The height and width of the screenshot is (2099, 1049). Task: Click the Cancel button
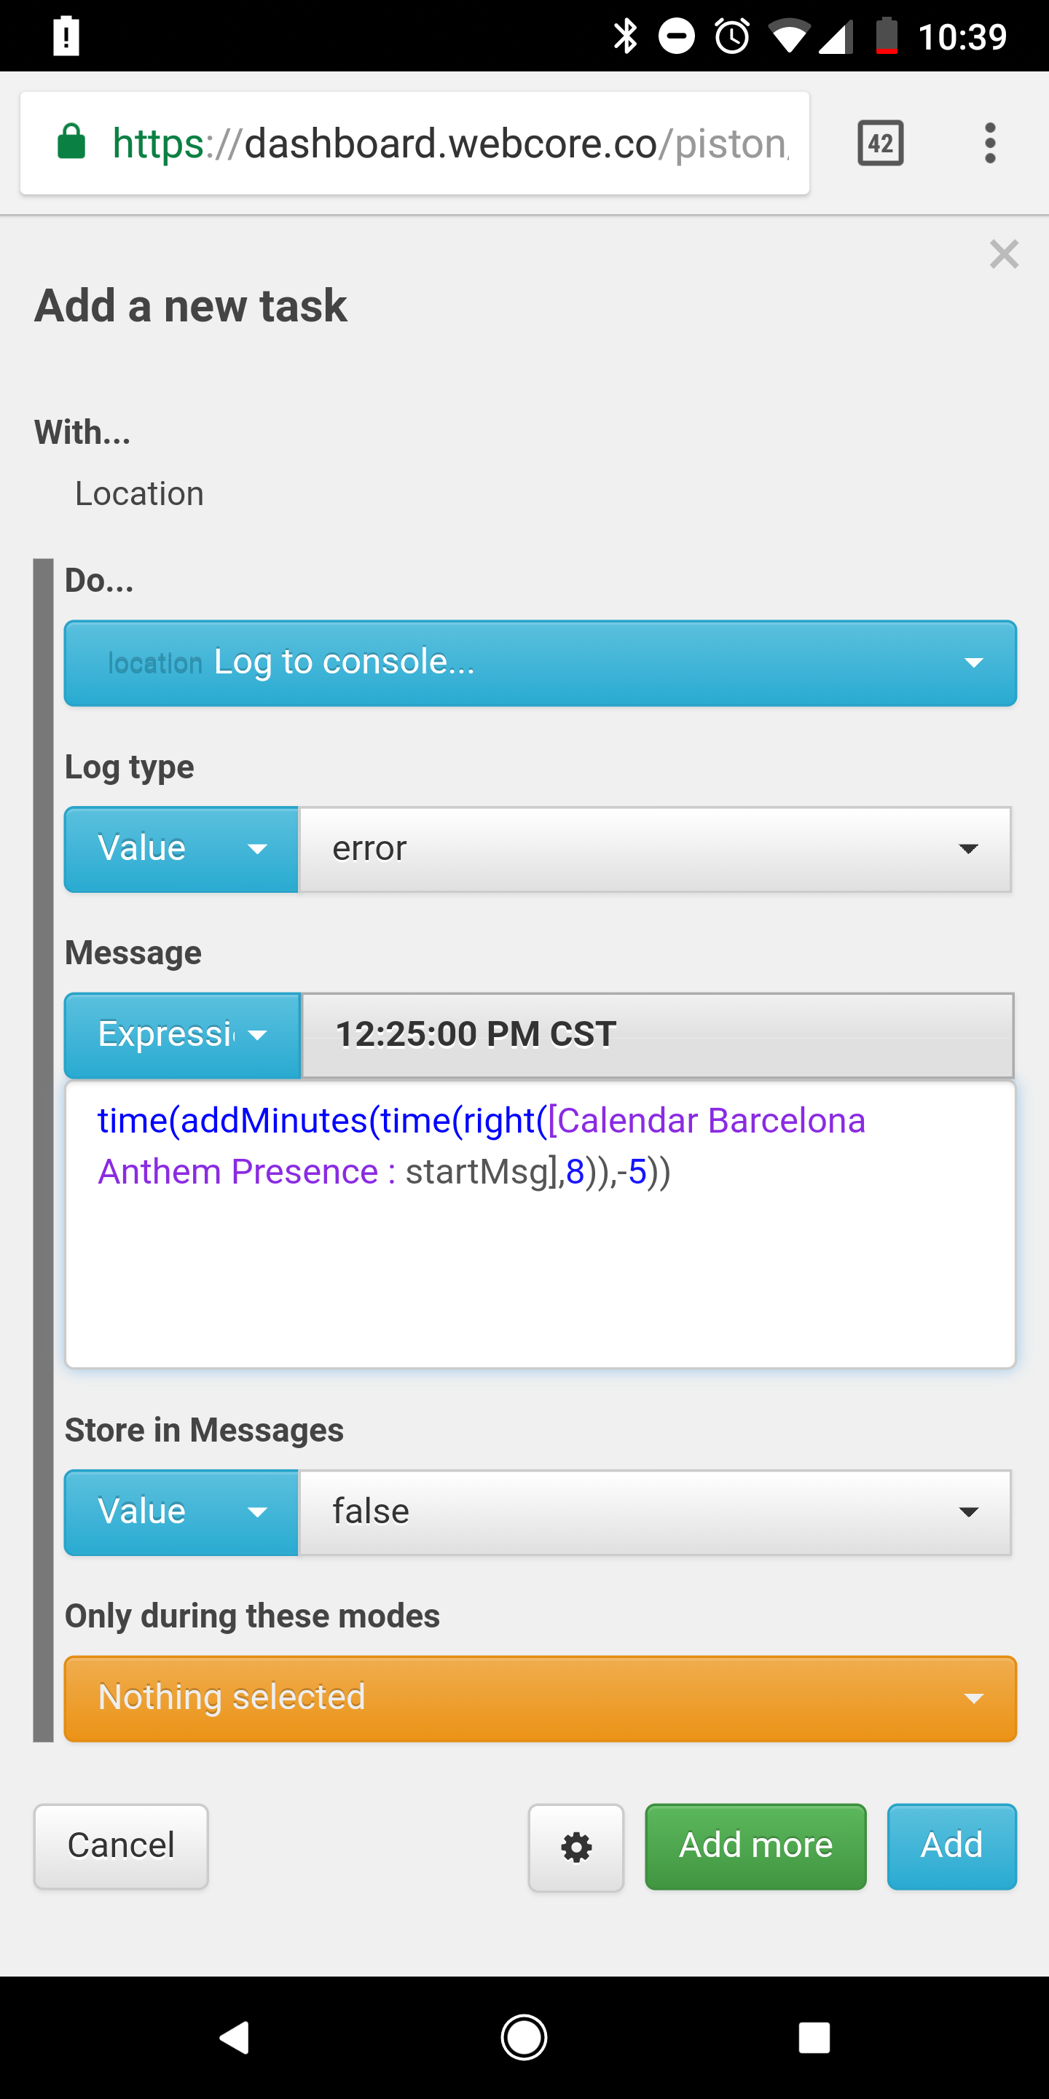click(x=120, y=1845)
